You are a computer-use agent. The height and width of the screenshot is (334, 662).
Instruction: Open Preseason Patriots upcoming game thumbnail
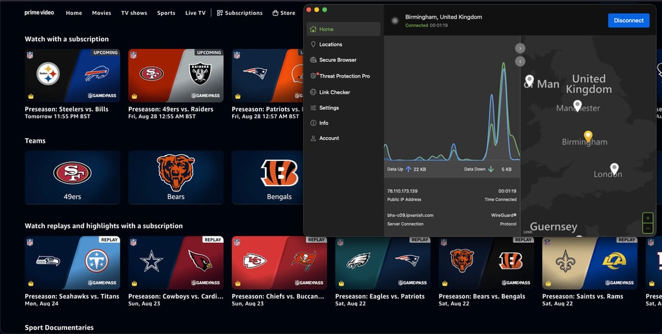267,76
